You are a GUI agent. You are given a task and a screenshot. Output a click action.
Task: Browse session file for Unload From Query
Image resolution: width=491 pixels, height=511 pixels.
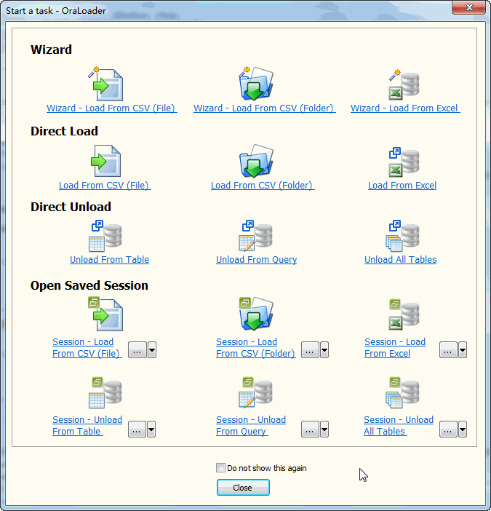310,429
